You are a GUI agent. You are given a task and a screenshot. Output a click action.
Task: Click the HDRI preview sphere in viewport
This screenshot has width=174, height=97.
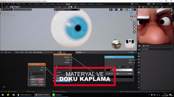(117, 44)
